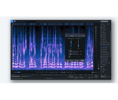Open the EQ Match utility module

[x=104, y=70]
